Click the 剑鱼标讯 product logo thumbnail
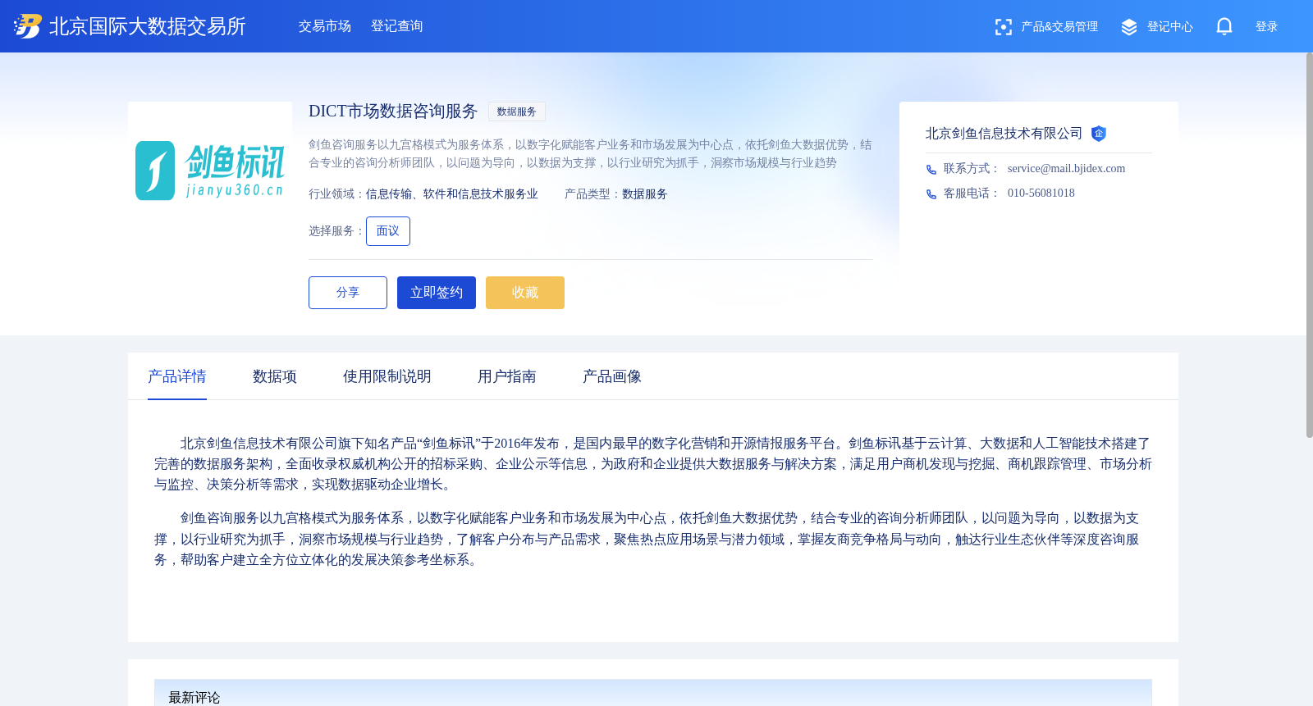 point(210,171)
